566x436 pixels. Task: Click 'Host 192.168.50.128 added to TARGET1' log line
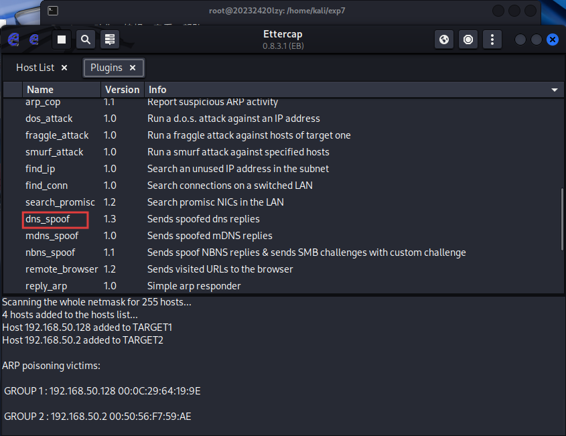coord(87,328)
